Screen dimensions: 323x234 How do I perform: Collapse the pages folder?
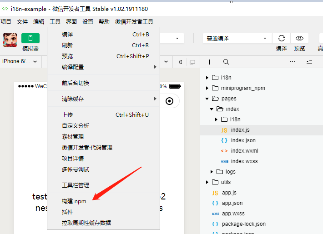pyautogui.click(x=207, y=99)
